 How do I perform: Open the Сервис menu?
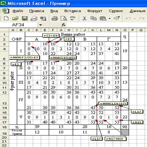116,11
